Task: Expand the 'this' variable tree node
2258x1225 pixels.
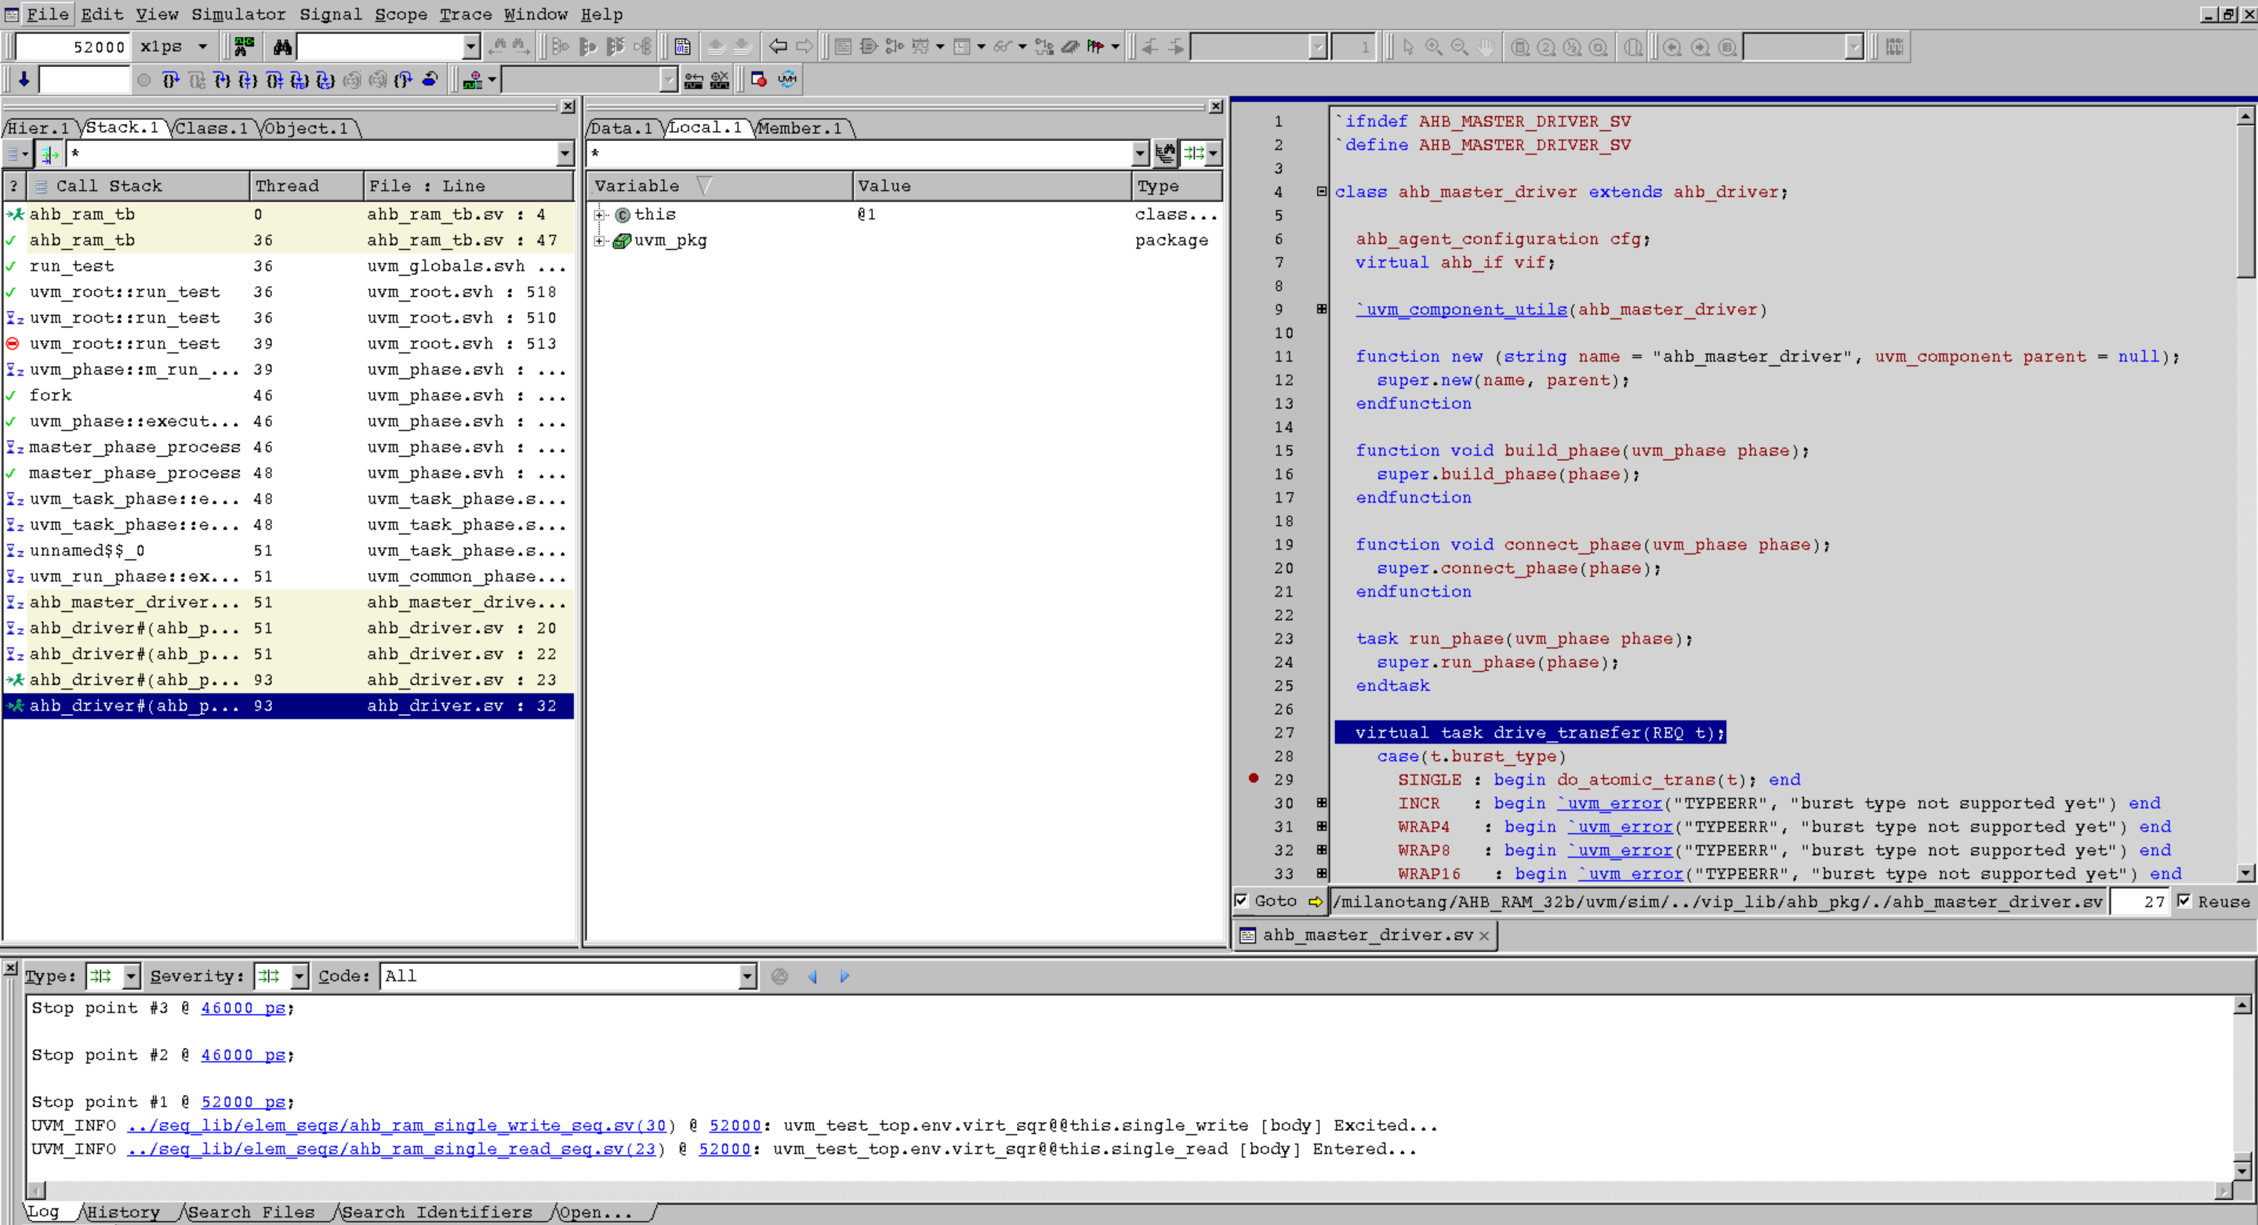Action: (x=601, y=215)
